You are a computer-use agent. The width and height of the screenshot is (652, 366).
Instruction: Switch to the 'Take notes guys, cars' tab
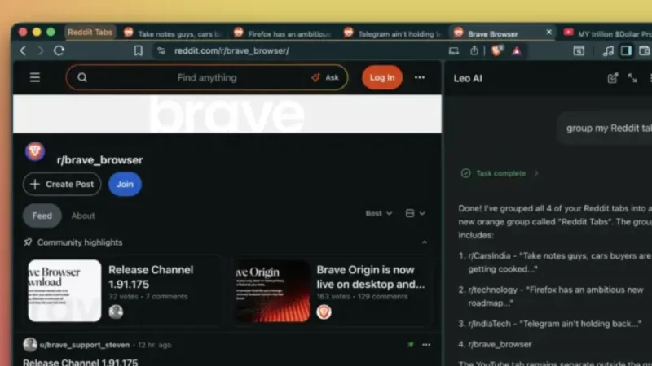173,33
